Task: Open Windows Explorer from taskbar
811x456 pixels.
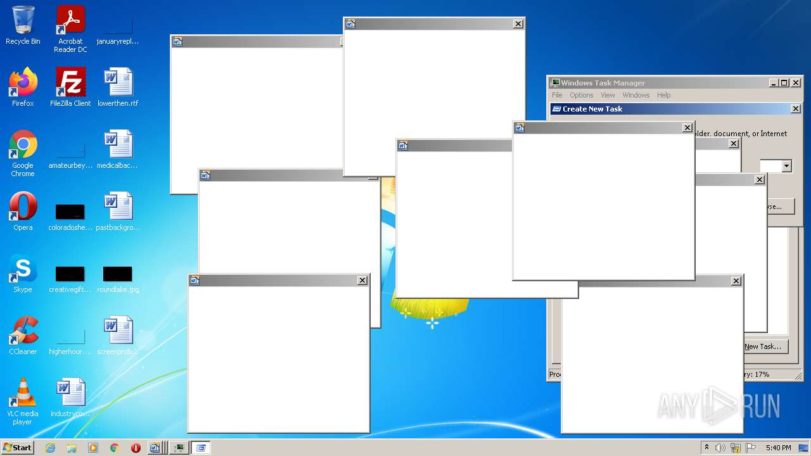Action: click(72, 448)
